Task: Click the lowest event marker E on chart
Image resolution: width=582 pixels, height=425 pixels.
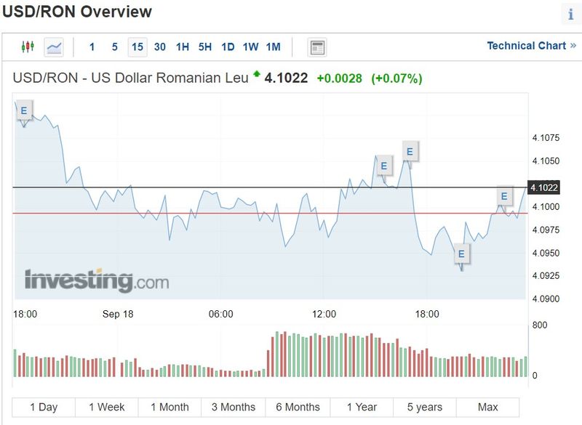Action: (x=461, y=254)
